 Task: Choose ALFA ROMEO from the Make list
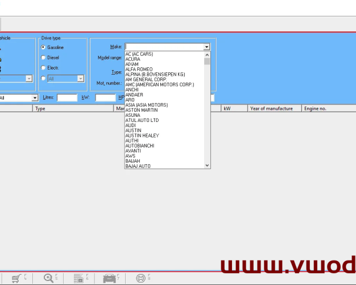click(164, 69)
